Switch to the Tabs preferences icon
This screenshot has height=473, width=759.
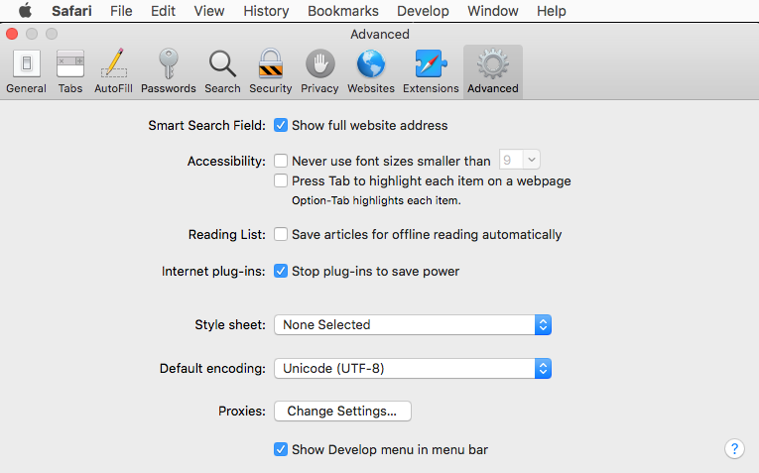click(x=70, y=71)
